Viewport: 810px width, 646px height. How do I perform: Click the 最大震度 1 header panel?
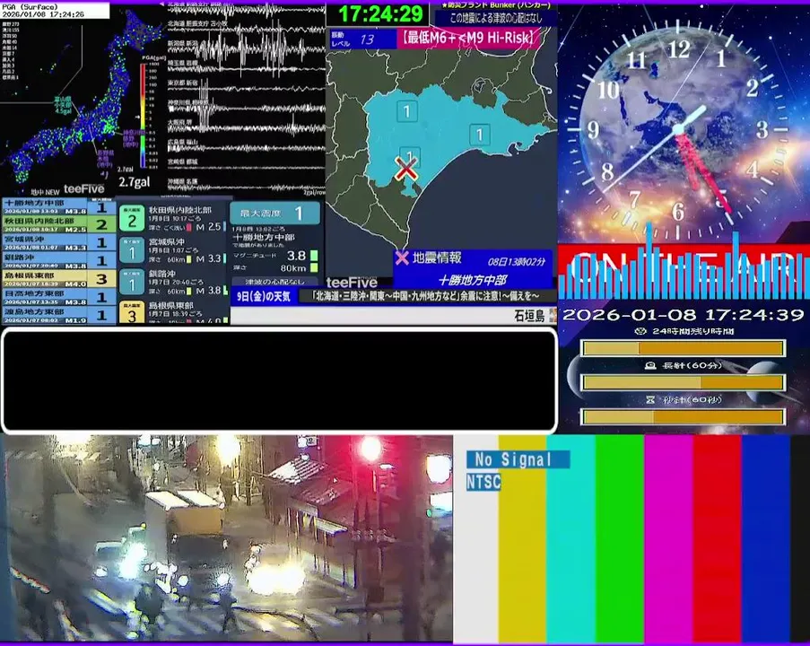(274, 213)
